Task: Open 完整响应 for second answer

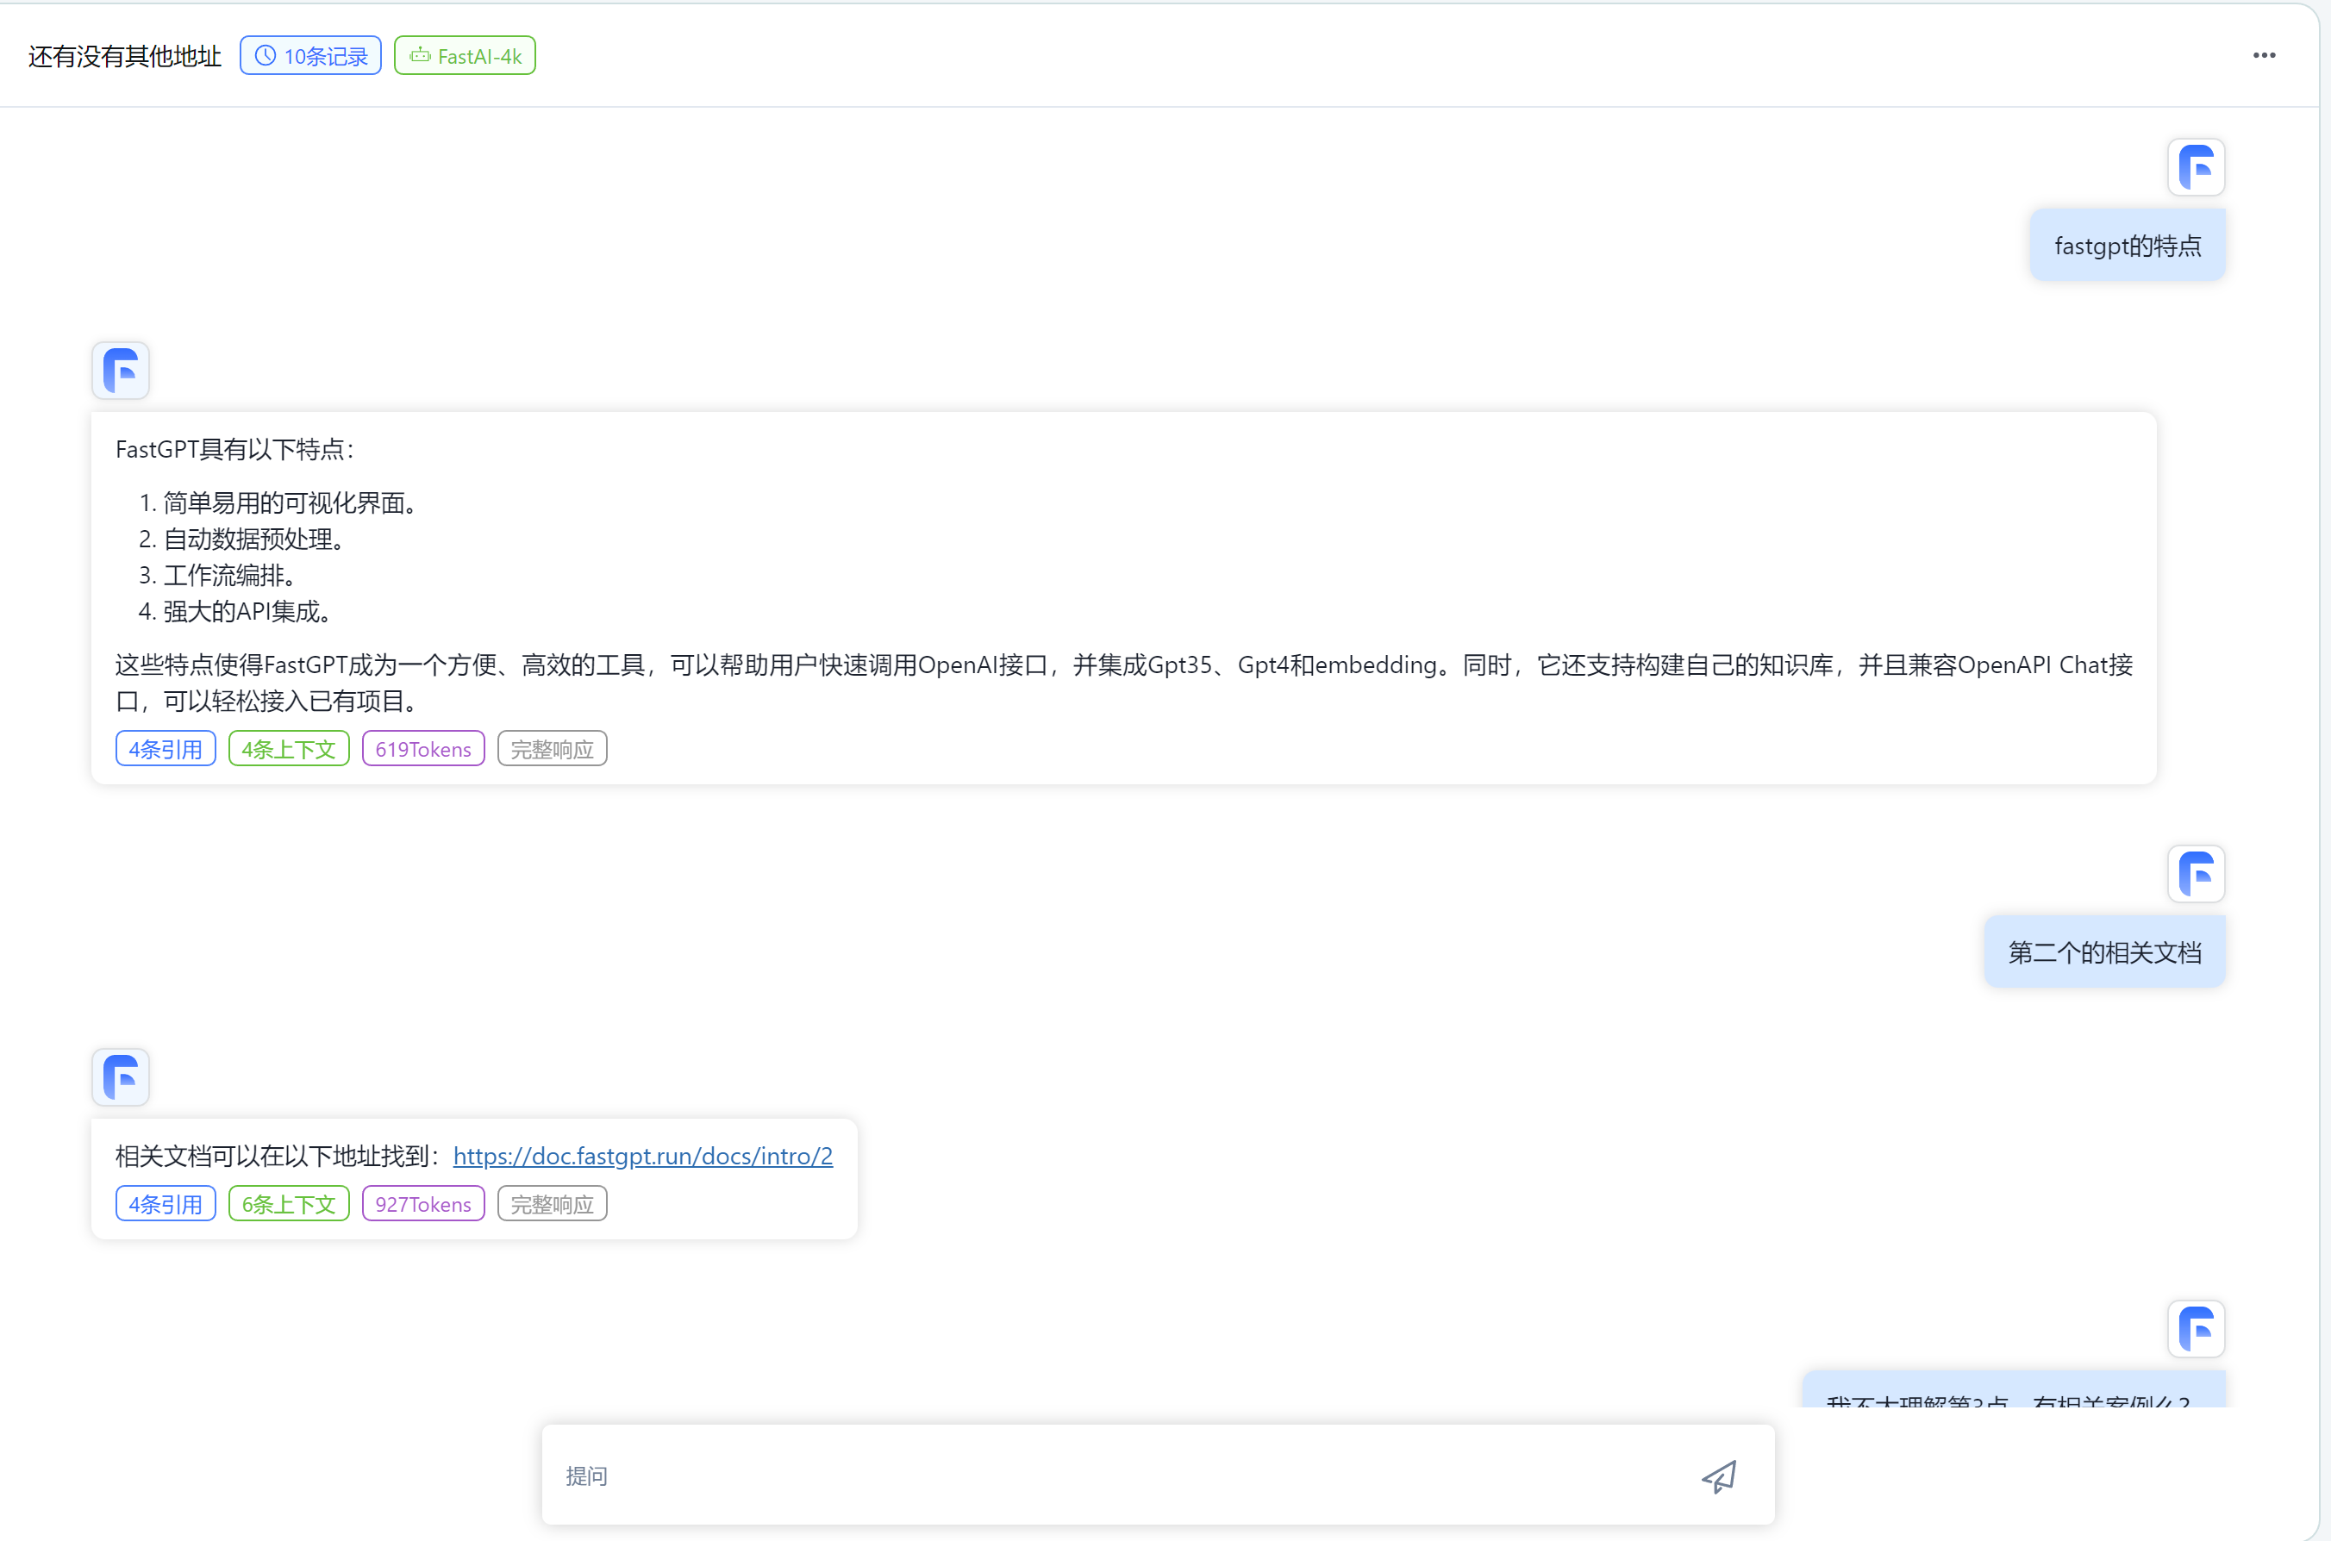Action: click(x=553, y=1204)
